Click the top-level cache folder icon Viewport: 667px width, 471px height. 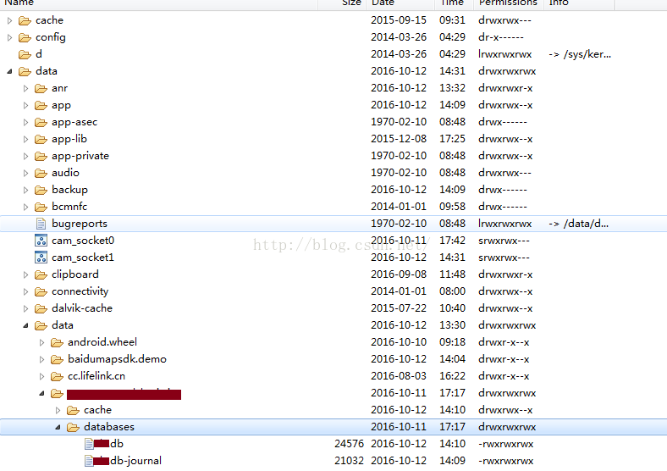(x=25, y=20)
